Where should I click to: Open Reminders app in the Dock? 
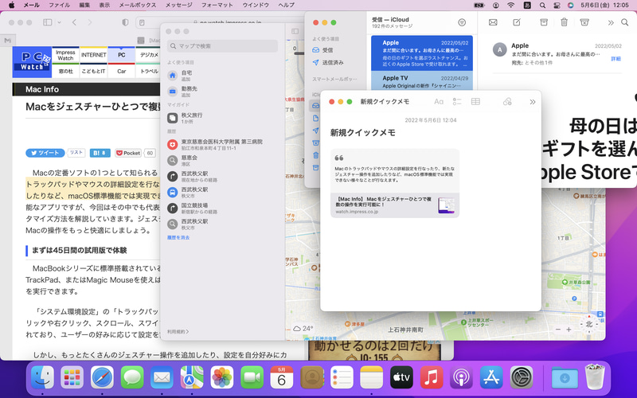[x=342, y=377]
